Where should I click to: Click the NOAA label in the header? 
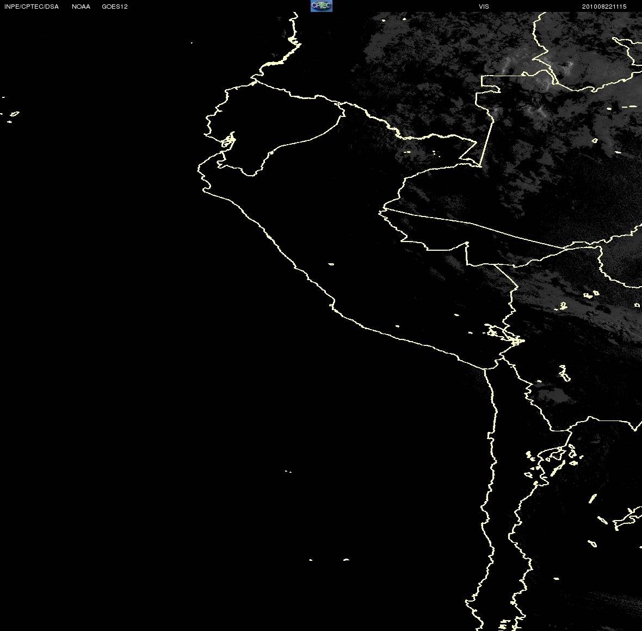point(81,7)
